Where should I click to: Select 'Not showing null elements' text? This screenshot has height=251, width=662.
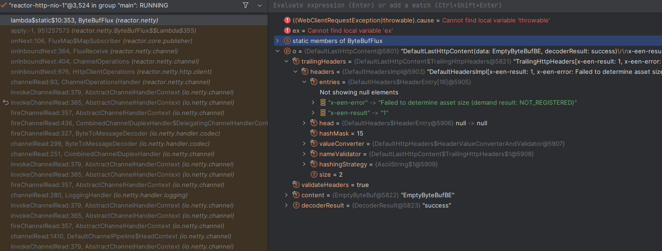coord(359,93)
